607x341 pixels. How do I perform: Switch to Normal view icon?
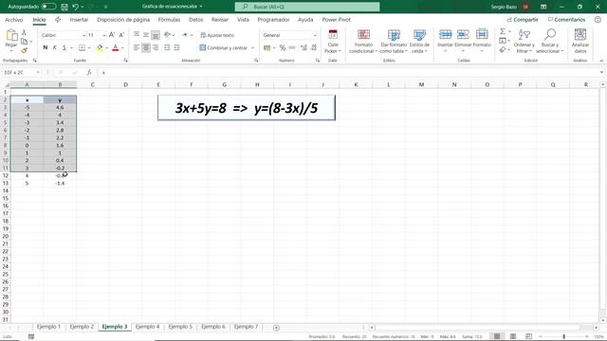click(497, 337)
